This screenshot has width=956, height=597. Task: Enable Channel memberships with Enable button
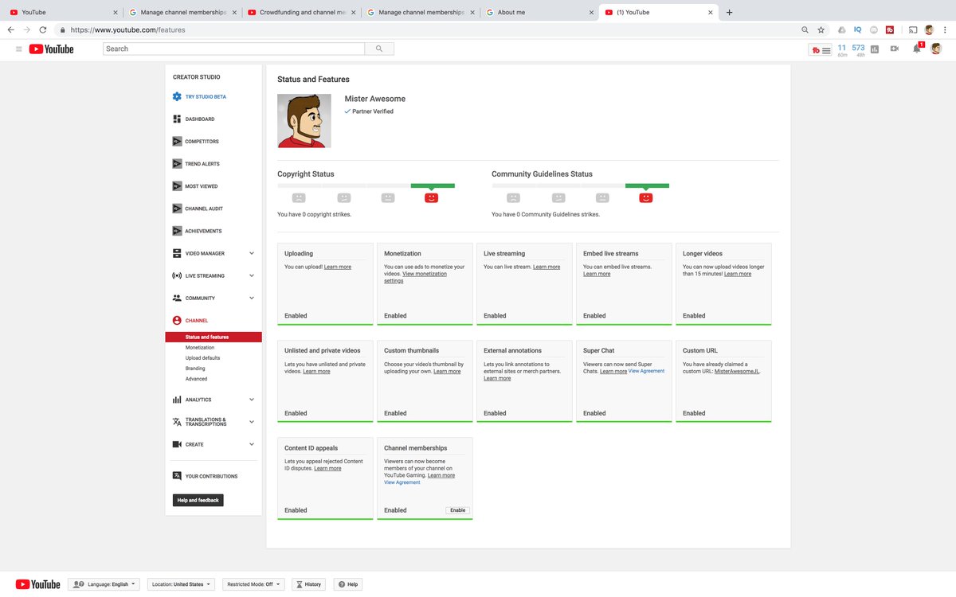pyautogui.click(x=457, y=510)
